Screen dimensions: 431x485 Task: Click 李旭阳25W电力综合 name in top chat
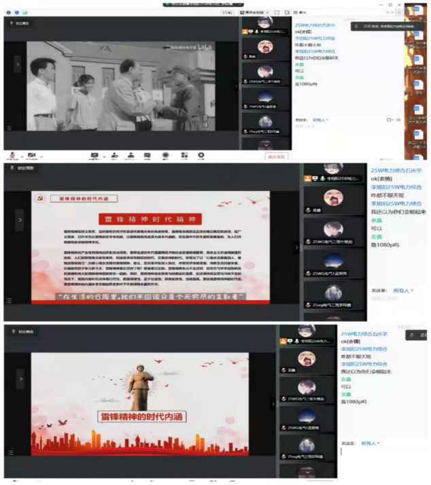click(314, 38)
